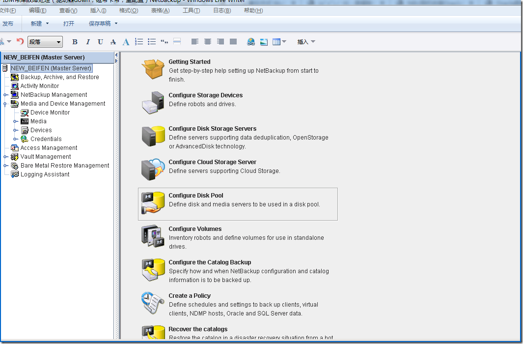The image size is (523, 344).
Task: Open the 查看 menu
Action: (x=68, y=10)
